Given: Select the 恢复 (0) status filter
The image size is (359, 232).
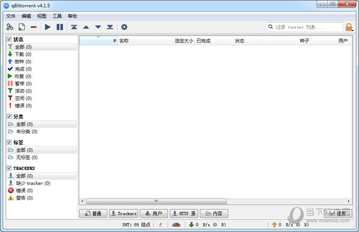Looking at the screenshot, I should coord(42,76).
